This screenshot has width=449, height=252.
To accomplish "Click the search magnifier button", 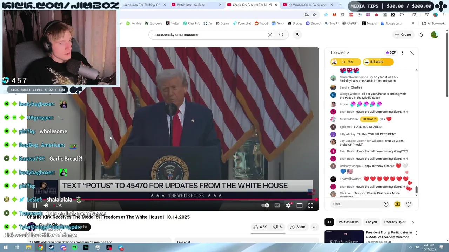I will coord(281,35).
